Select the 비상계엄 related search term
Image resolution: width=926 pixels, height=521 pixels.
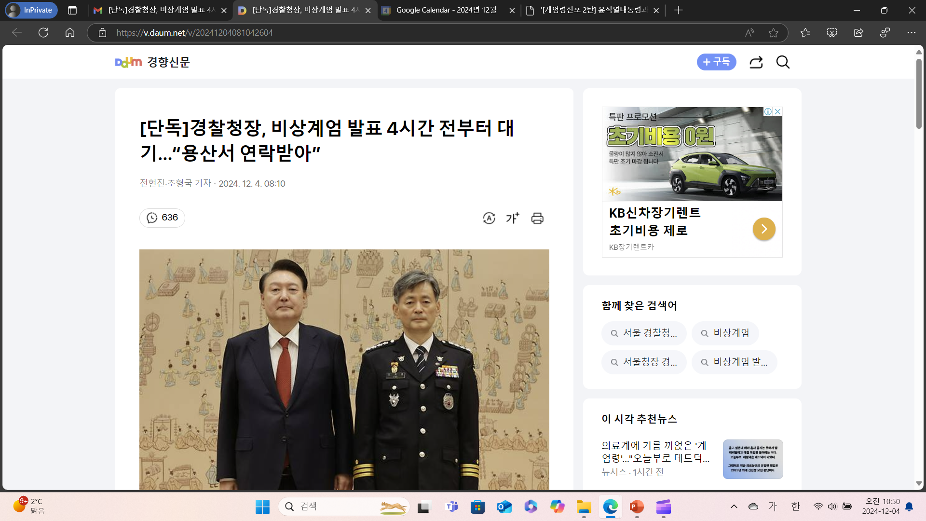click(725, 333)
